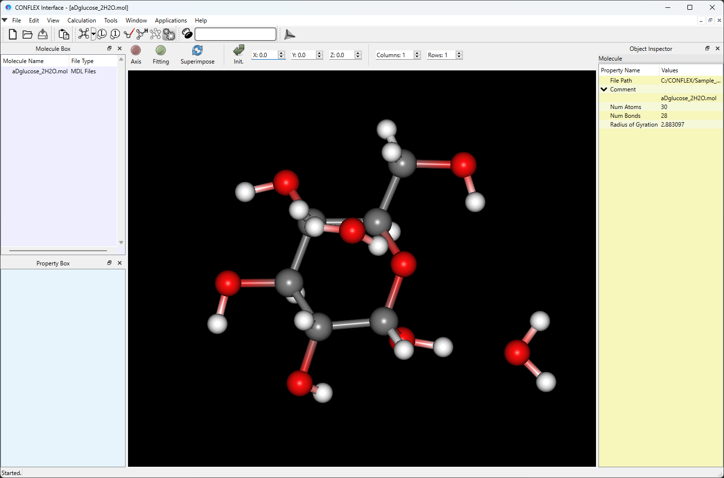This screenshot has width=724, height=478.
Task: Open a molecule file from disk
Action: [28, 34]
